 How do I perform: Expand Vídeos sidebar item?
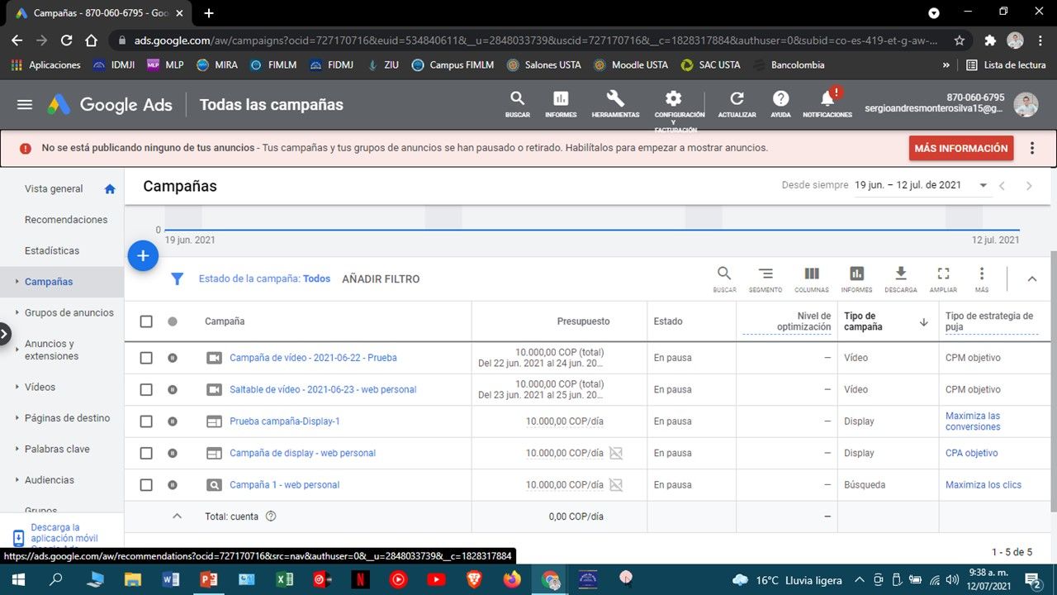point(17,387)
